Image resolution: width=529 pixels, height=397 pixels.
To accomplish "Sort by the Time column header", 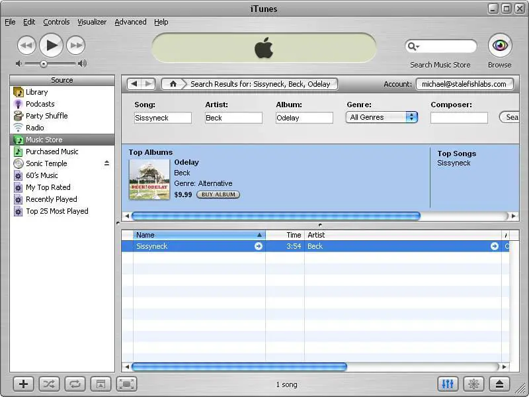I will click(285, 235).
